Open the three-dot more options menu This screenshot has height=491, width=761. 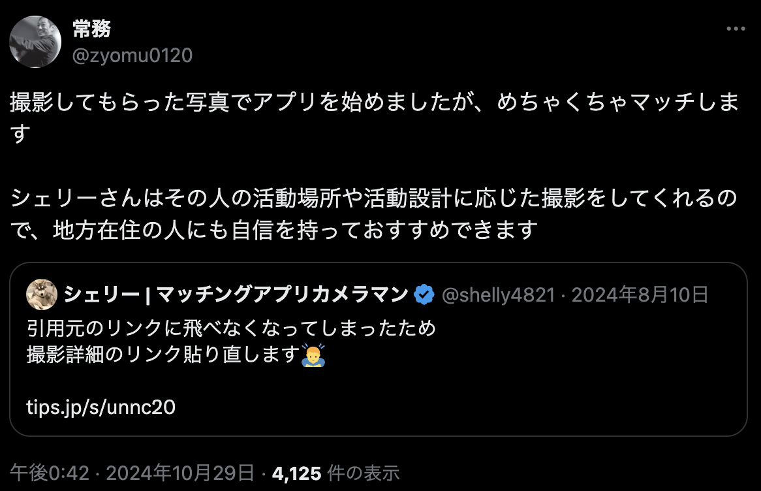click(736, 29)
